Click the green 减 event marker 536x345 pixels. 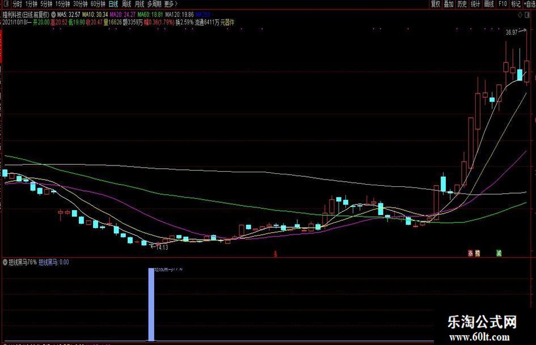coord(499,253)
